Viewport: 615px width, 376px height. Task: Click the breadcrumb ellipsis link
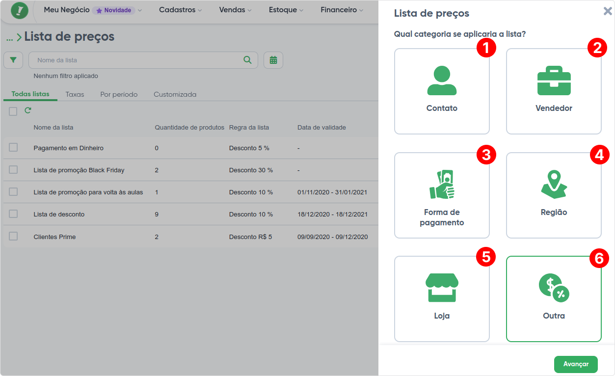[10, 38]
